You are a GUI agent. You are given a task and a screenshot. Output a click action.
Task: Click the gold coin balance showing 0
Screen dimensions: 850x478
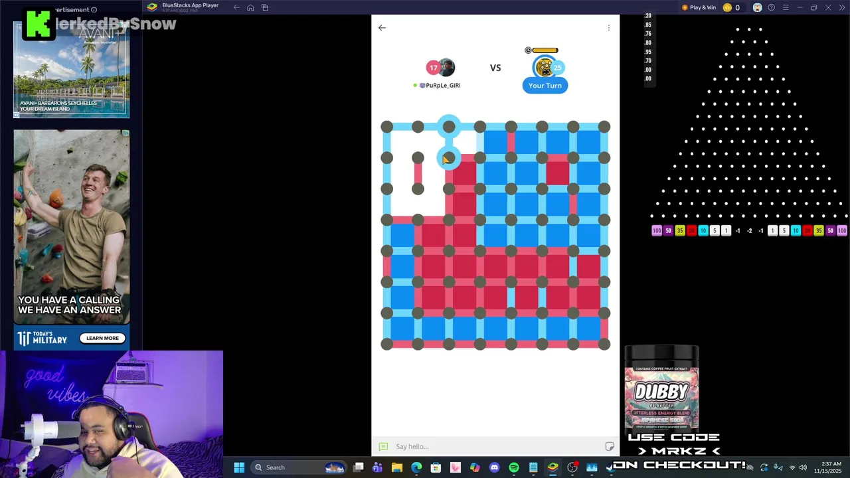coord(731,7)
